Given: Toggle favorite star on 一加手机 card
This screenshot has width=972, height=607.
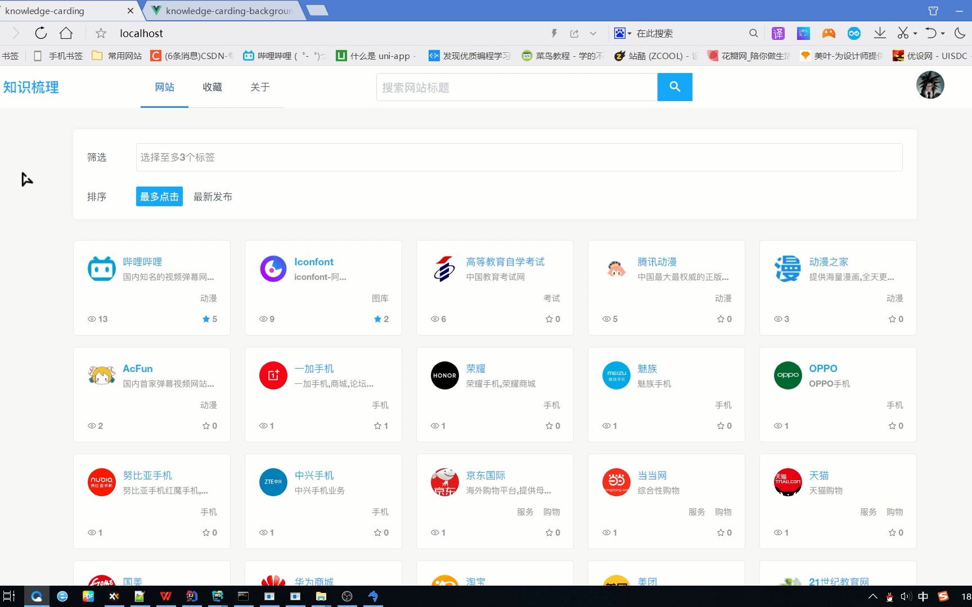Looking at the screenshot, I should (377, 425).
